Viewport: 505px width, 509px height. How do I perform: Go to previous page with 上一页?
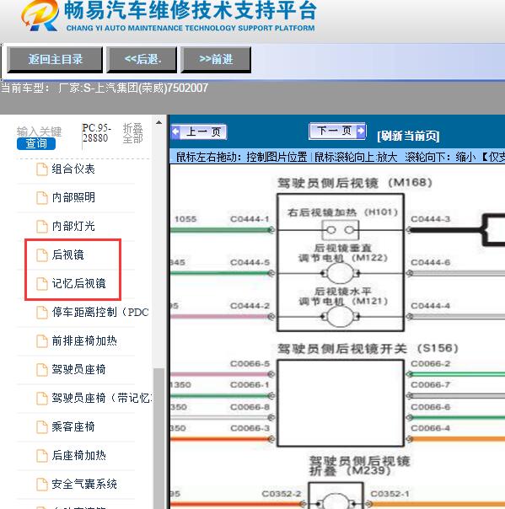pyautogui.click(x=199, y=131)
